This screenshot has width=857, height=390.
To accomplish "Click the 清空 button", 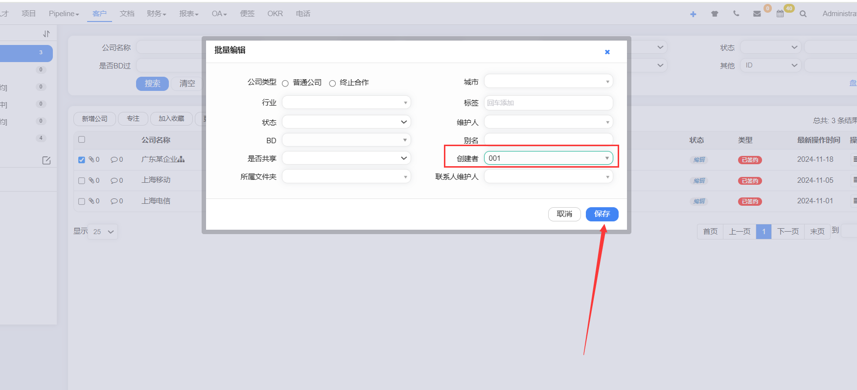I will pos(187,84).
